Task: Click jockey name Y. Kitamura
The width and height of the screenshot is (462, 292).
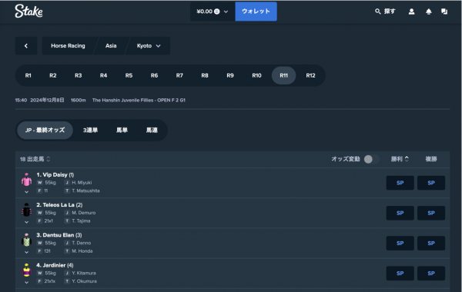Action: [x=84, y=274]
